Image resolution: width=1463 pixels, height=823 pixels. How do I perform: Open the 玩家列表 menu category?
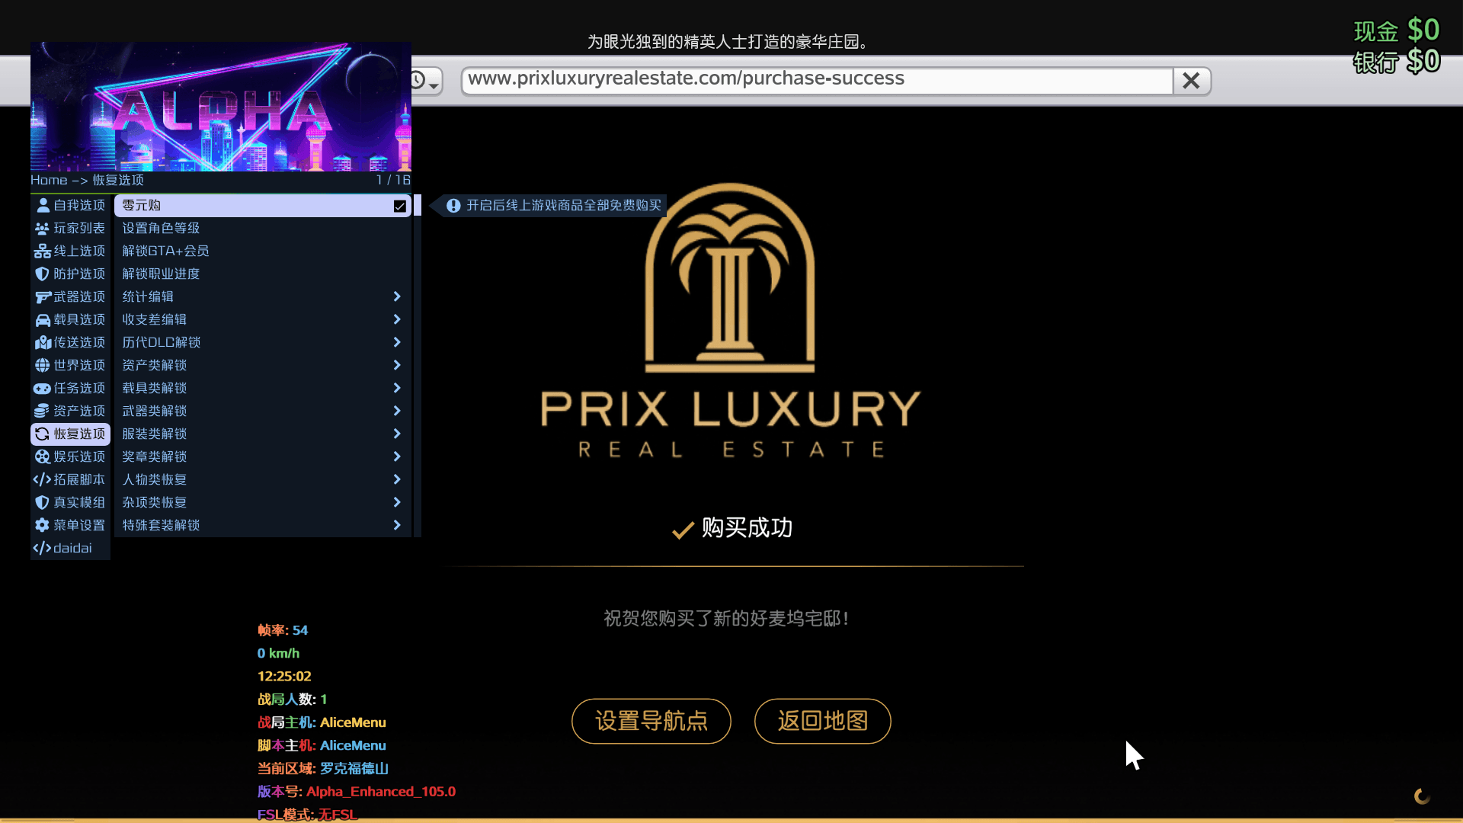pos(71,228)
